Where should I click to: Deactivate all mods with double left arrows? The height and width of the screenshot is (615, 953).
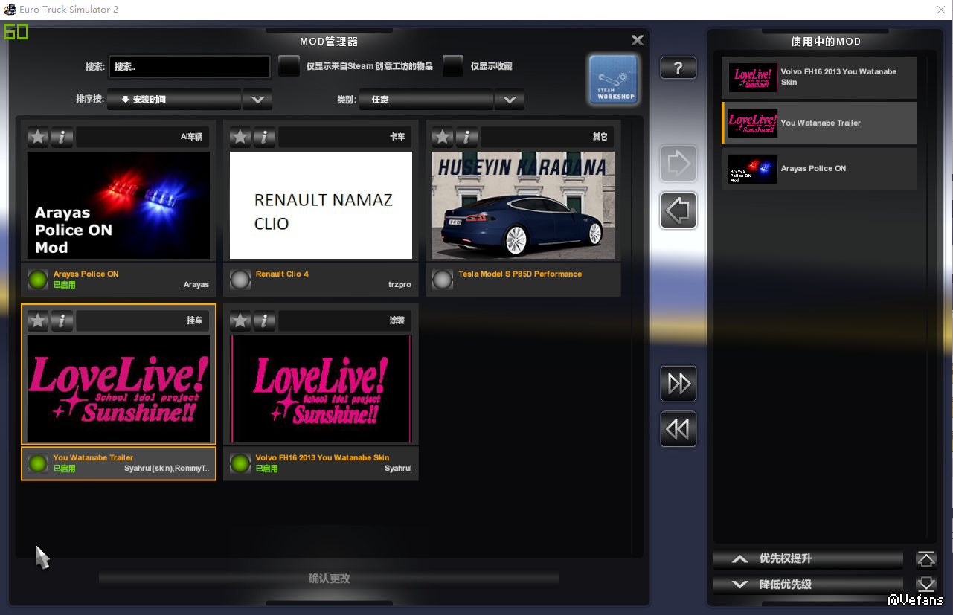(678, 429)
